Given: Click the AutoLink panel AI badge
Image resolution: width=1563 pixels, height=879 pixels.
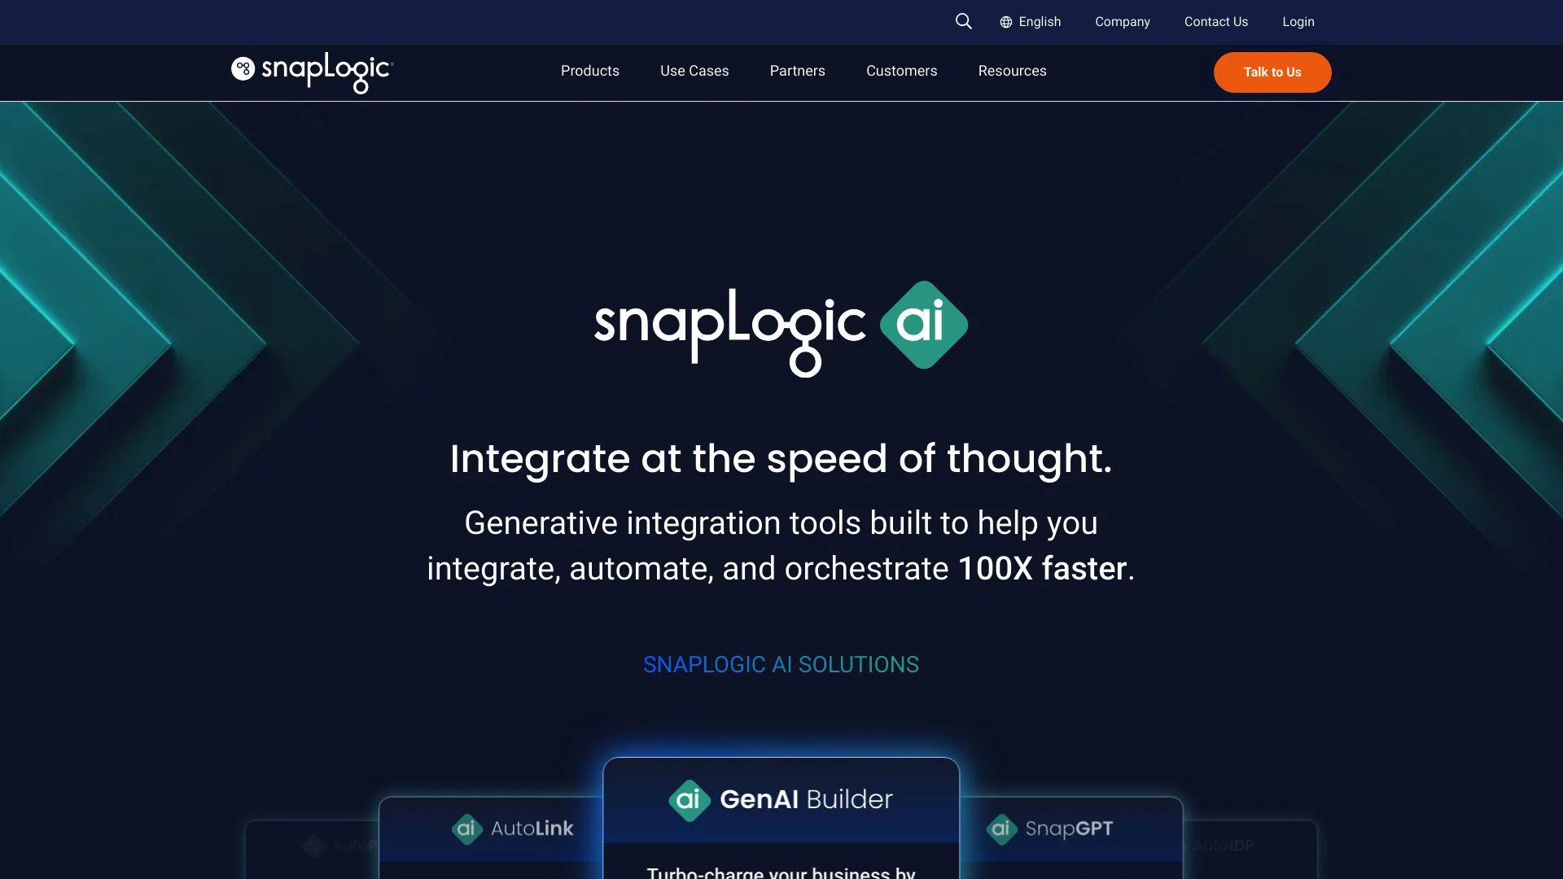Looking at the screenshot, I should click(466, 829).
